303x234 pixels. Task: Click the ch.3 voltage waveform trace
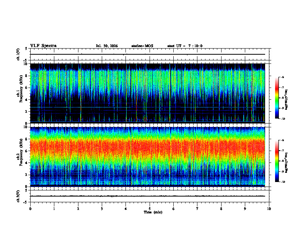(148, 196)
